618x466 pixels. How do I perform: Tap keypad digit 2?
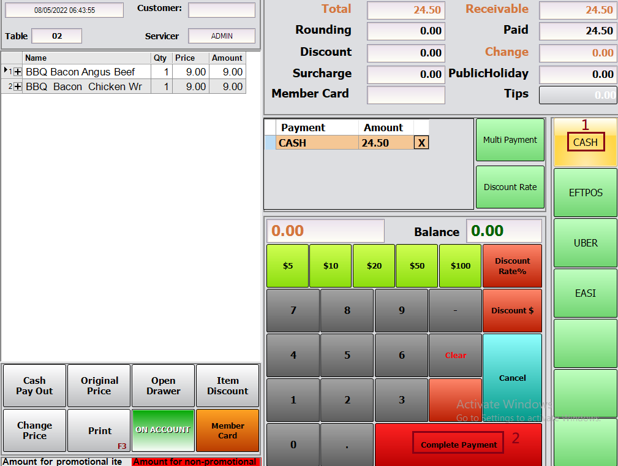(x=347, y=400)
